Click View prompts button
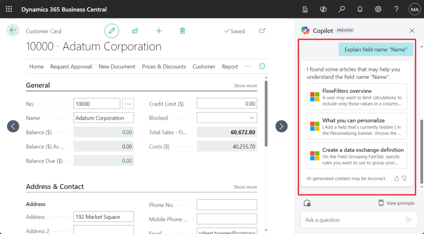424x234 pixels. pyautogui.click(x=396, y=203)
